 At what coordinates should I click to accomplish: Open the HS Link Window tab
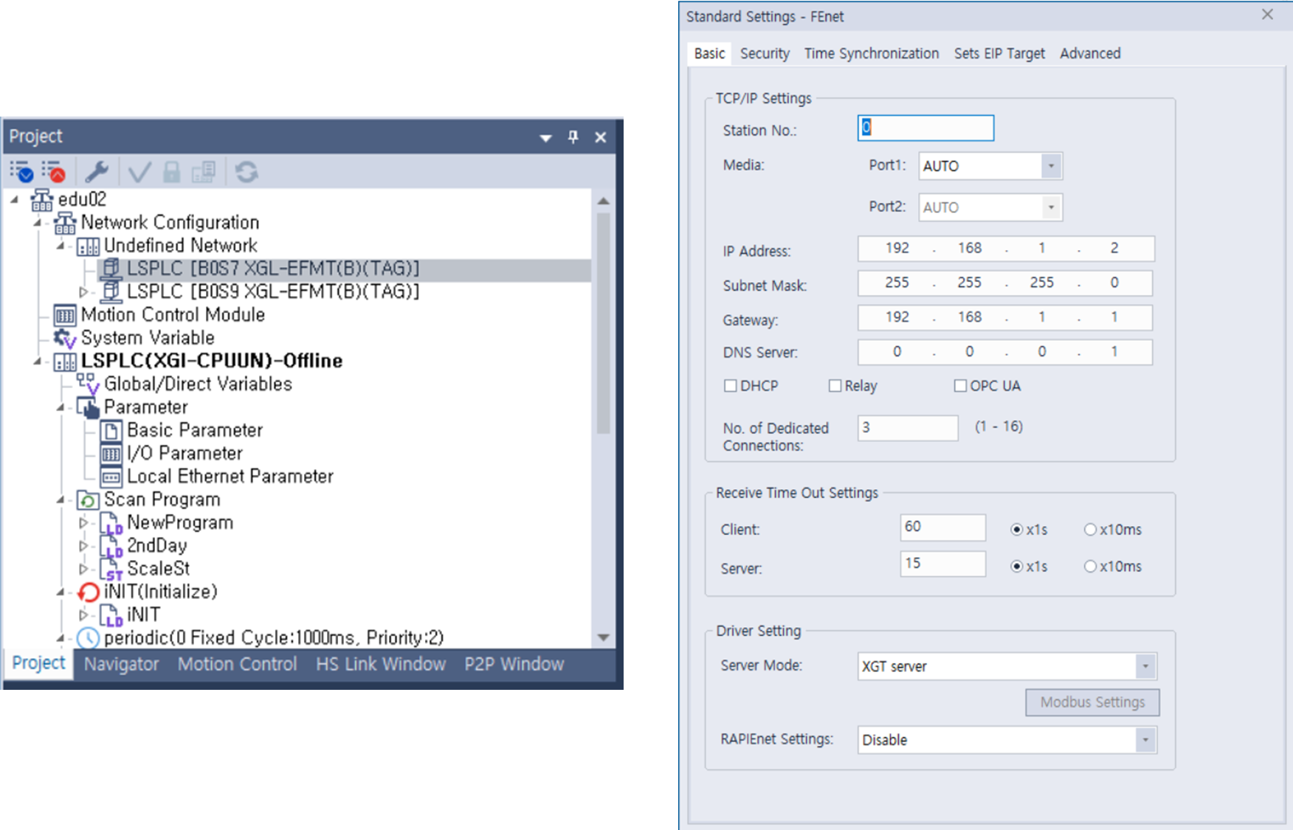(x=380, y=663)
